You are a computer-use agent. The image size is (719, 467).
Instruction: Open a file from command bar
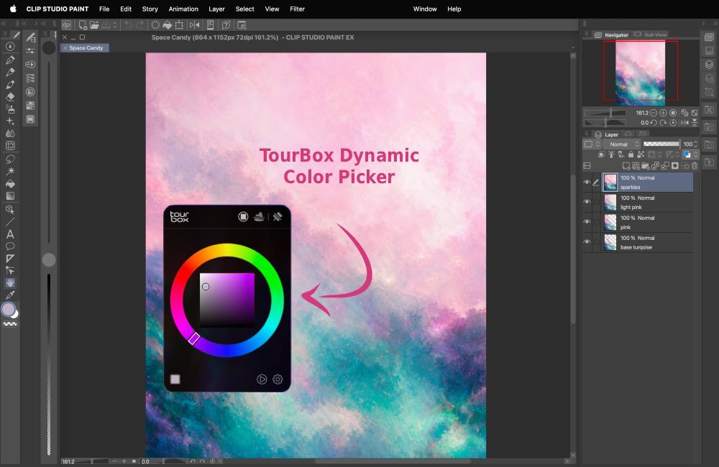(x=94, y=24)
